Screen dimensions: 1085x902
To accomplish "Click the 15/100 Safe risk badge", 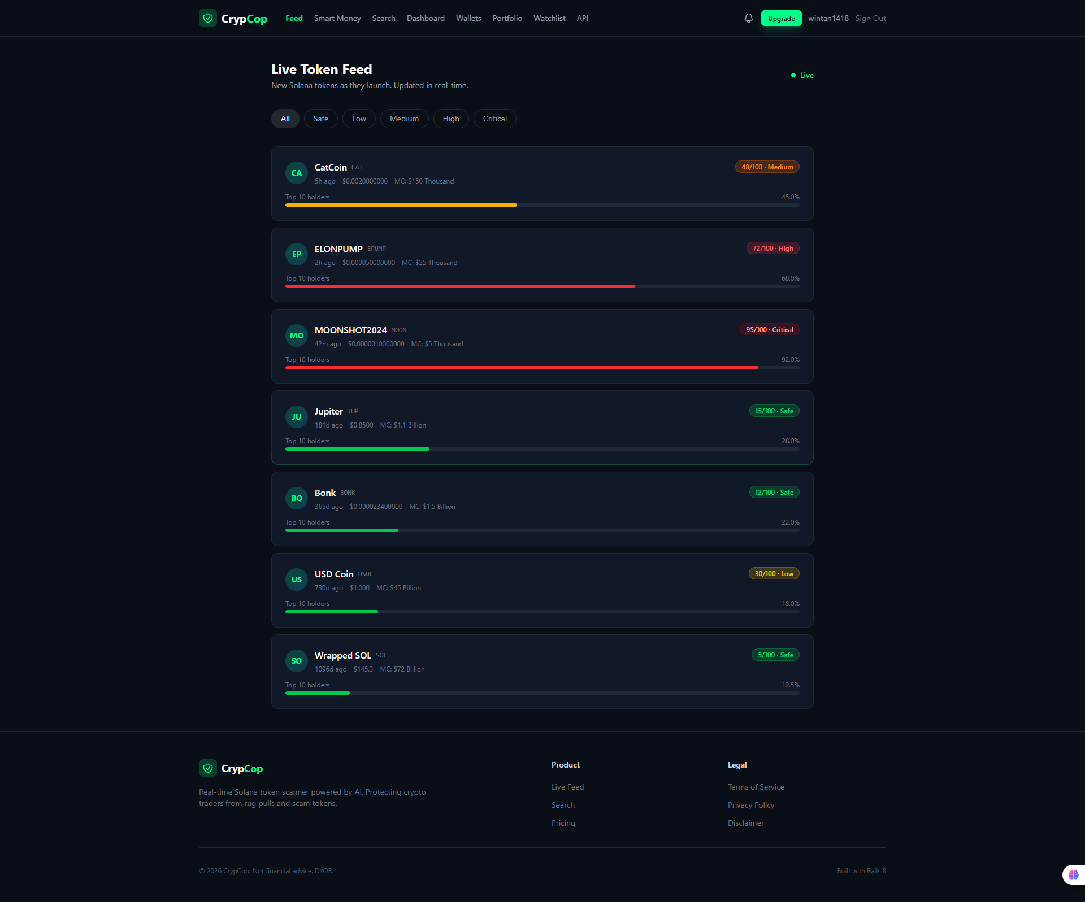I will pos(774,411).
